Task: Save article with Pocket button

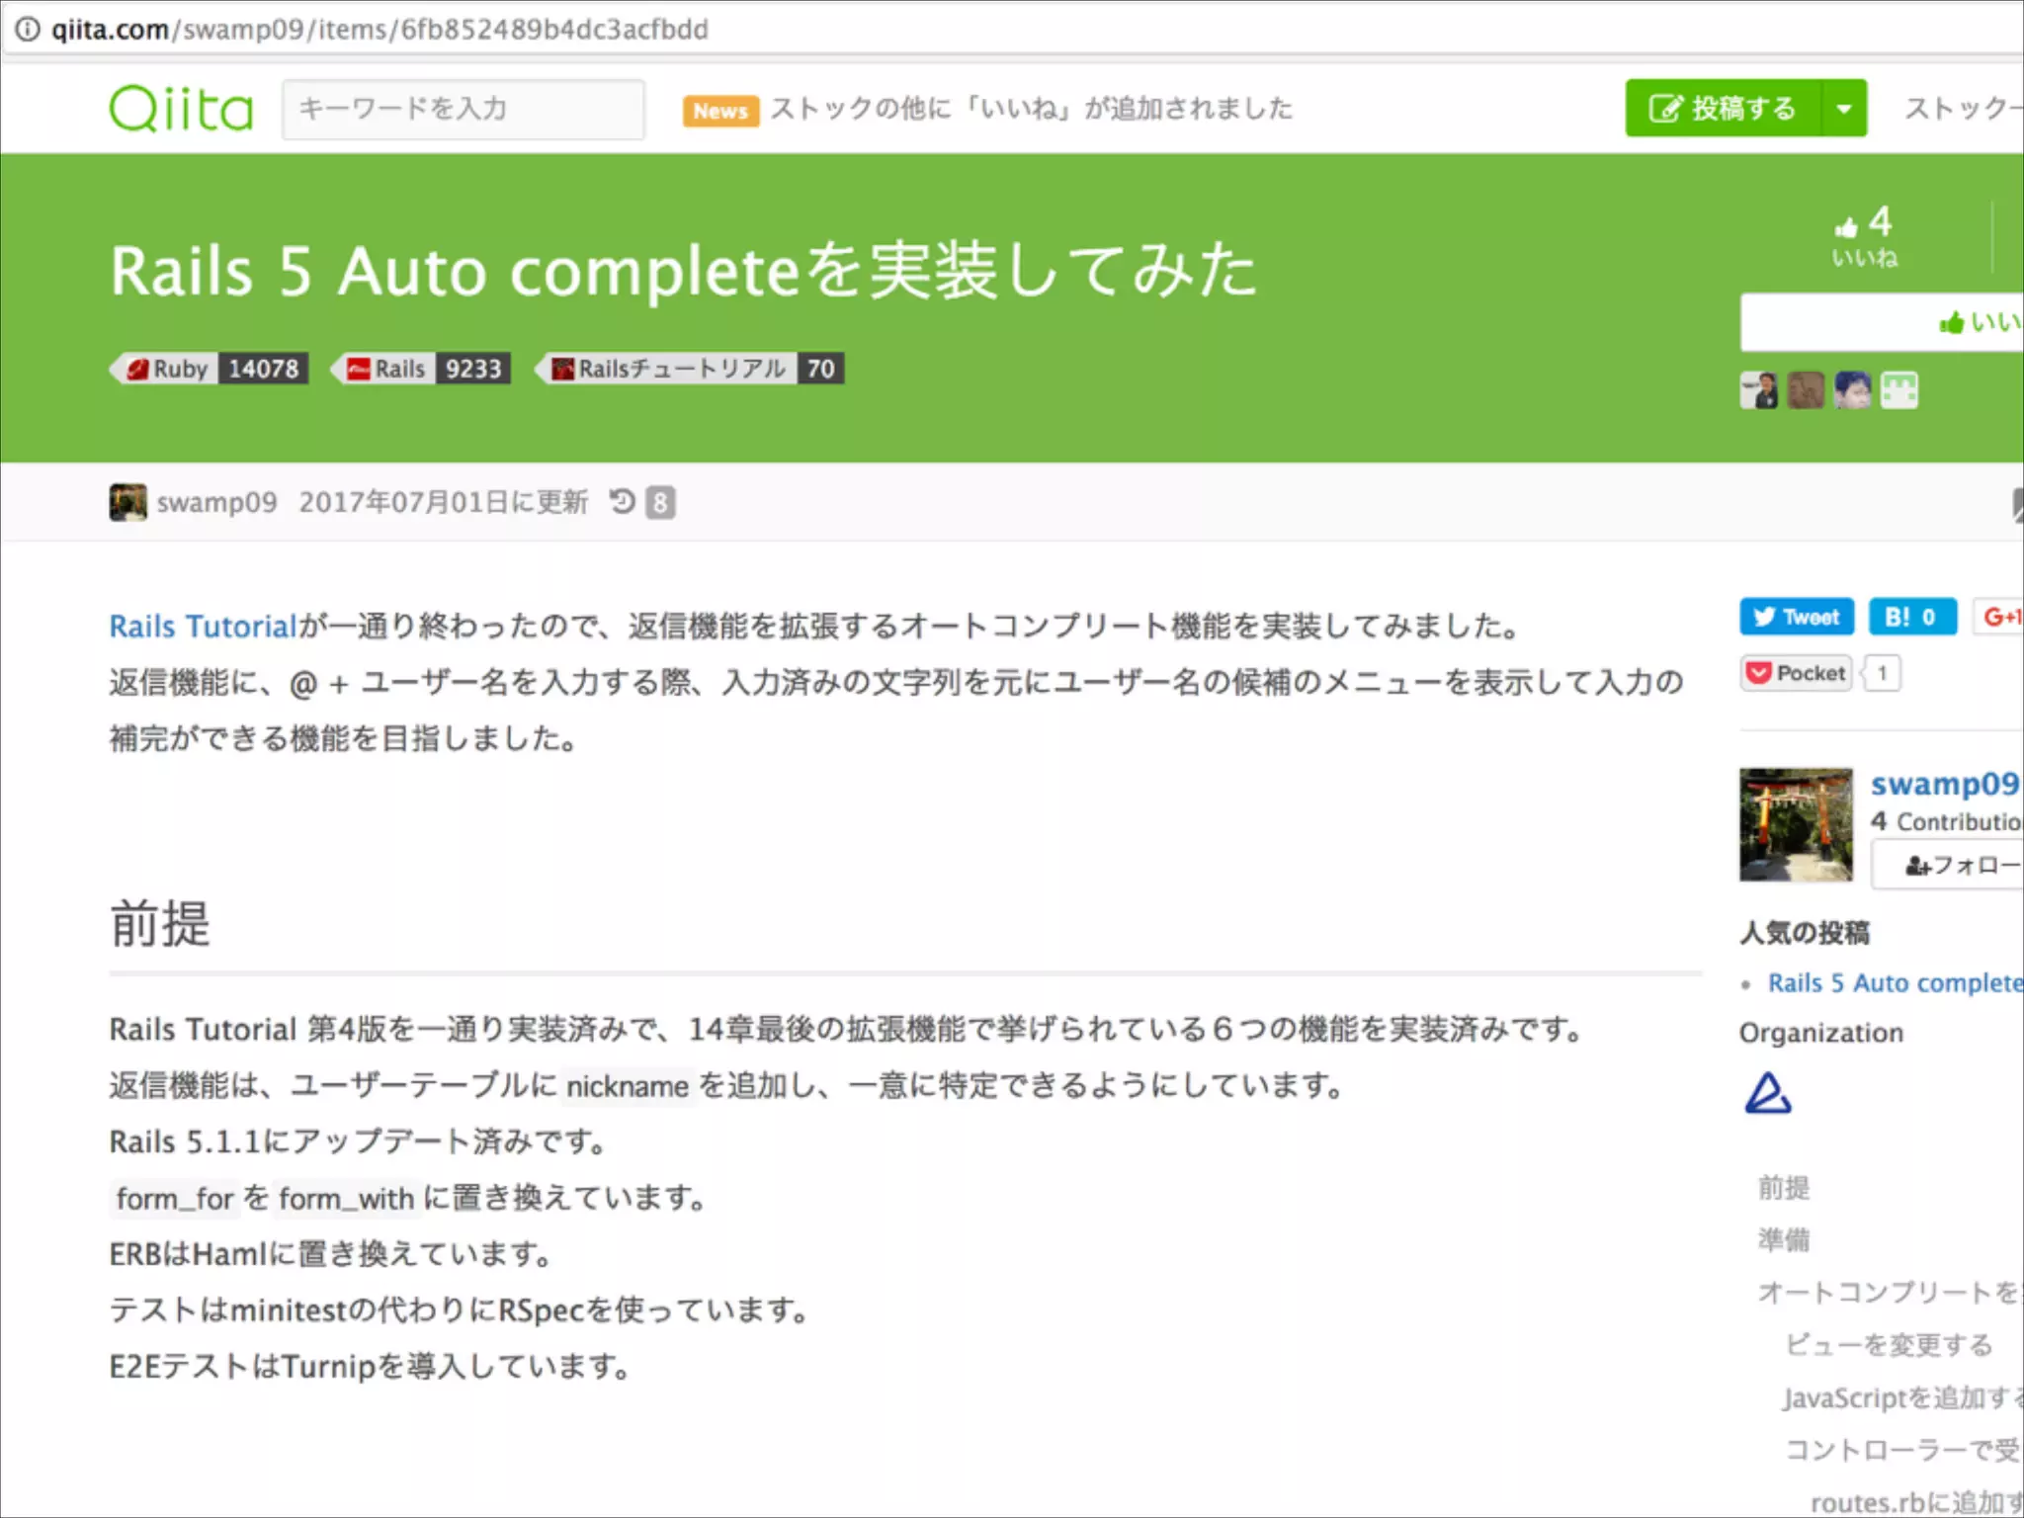Action: 1796,673
